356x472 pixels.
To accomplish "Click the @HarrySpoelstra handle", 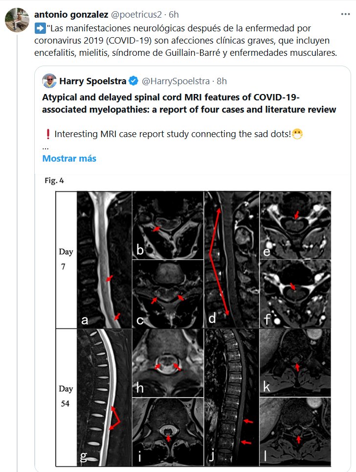I will (x=176, y=81).
